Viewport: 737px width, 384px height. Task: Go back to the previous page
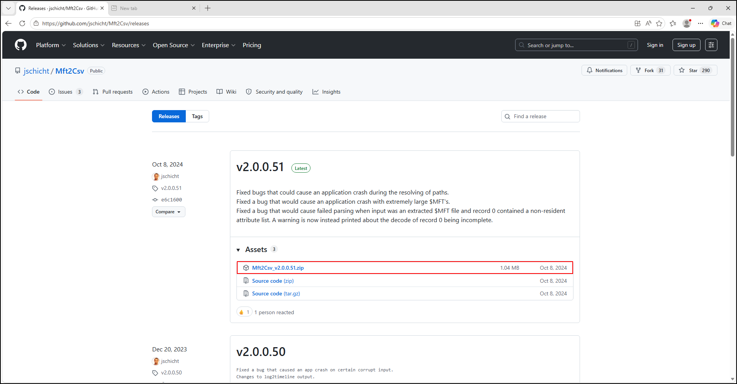pos(8,23)
